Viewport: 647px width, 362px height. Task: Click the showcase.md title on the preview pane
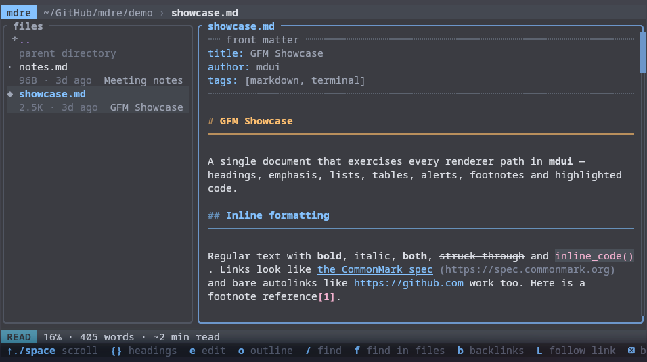(241, 26)
